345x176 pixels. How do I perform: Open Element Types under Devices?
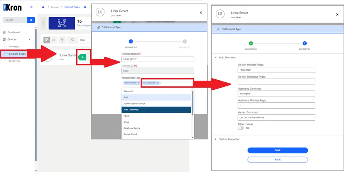click(17, 54)
